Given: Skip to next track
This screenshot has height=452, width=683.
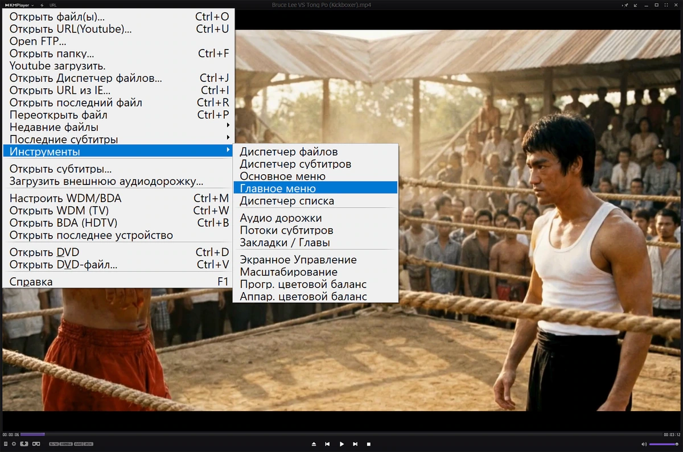Looking at the screenshot, I should click(x=355, y=443).
